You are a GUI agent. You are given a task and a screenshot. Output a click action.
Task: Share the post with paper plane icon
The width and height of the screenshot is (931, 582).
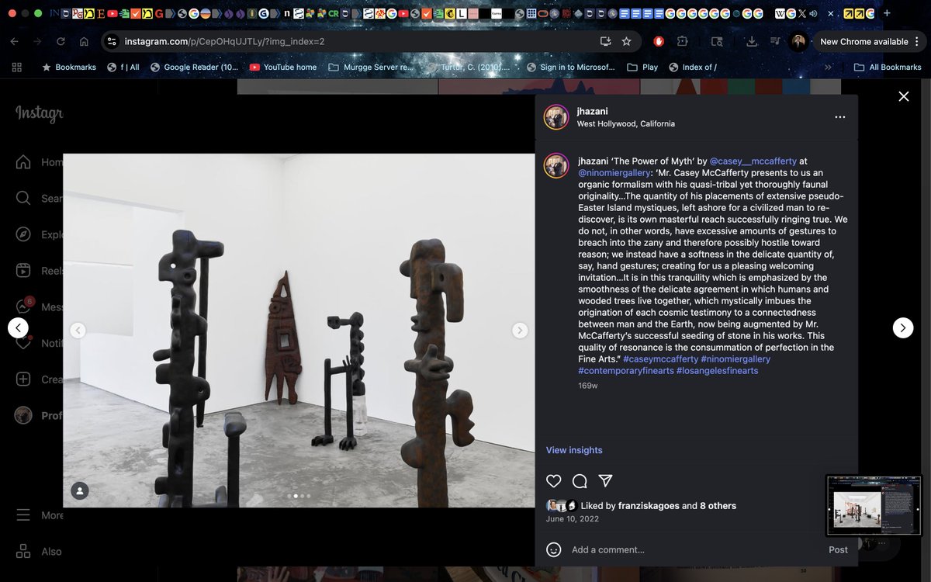tap(606, 480)
